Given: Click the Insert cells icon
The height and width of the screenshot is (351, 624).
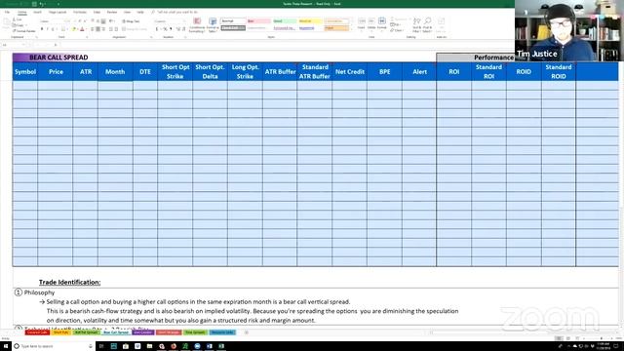Looking at the screenshot, I should [362, 23].
